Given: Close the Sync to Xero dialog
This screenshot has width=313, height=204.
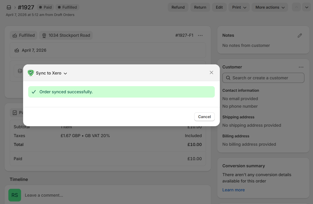Looking at the screenshot, I should tap(211, 72).
